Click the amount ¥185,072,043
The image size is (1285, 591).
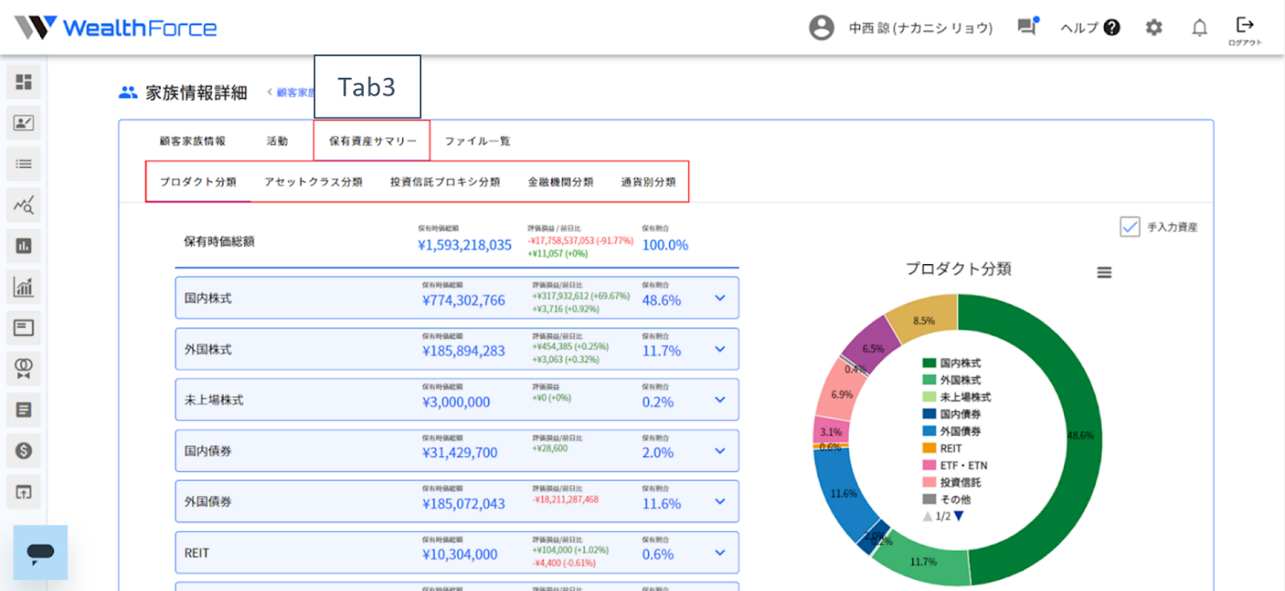click(463, 504)
